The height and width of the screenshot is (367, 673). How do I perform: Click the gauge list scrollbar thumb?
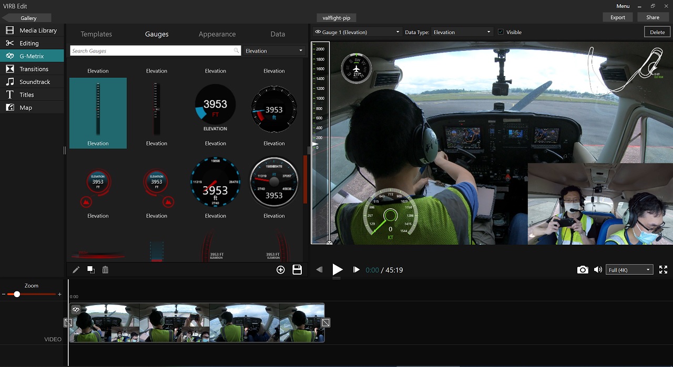[305, 179]
